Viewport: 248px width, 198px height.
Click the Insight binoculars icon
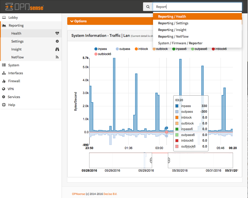(57, 49)
